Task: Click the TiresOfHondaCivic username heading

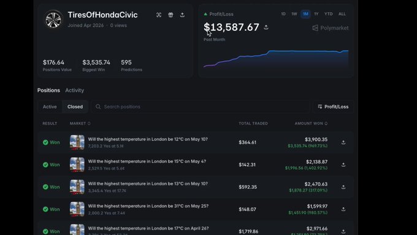Action: (x=102, y=15)
